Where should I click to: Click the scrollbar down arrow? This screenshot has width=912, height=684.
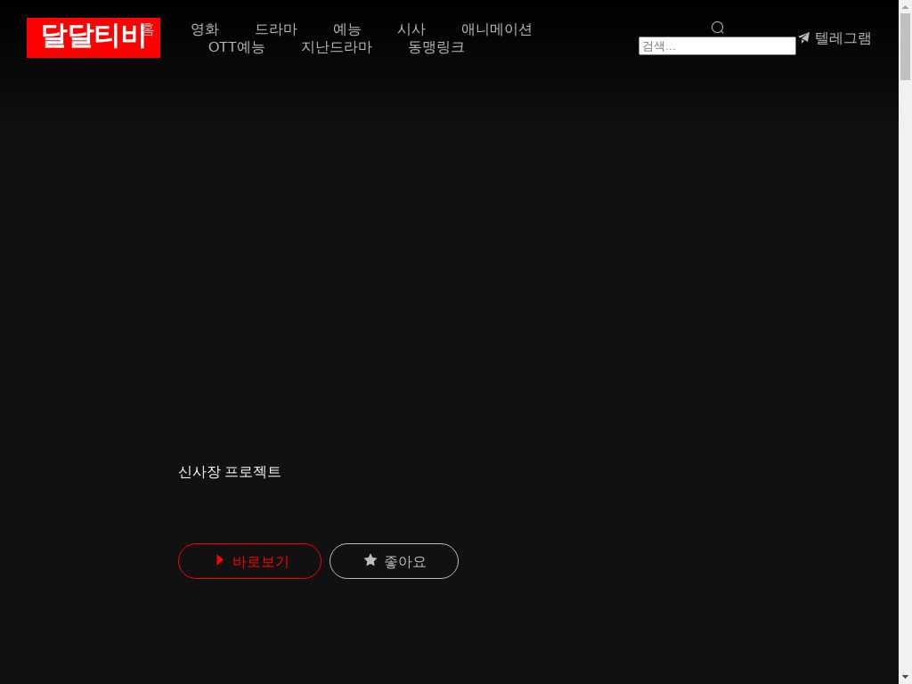pos(905,677)
